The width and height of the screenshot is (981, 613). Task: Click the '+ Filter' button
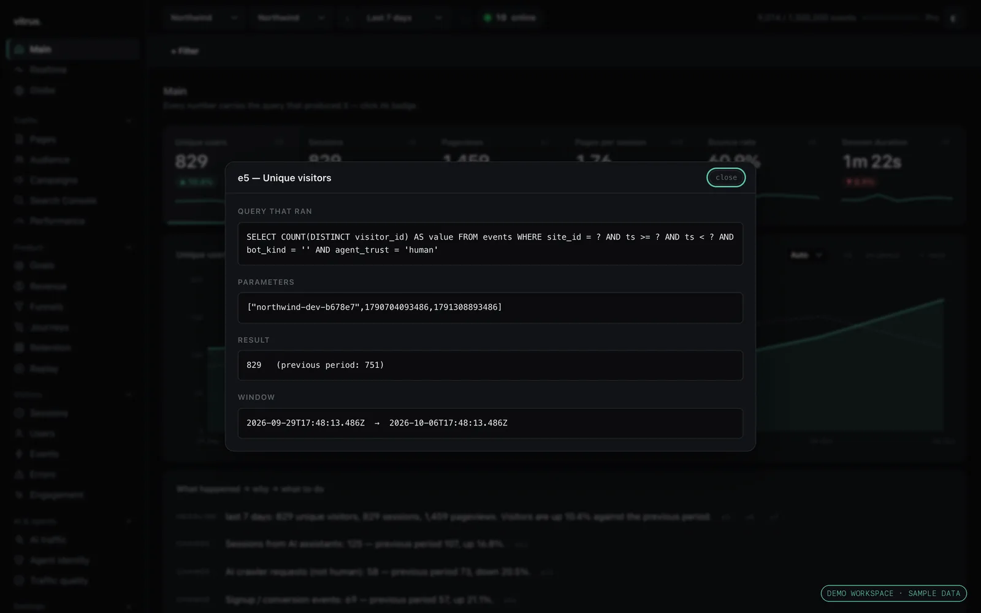(x=185, y=51)
